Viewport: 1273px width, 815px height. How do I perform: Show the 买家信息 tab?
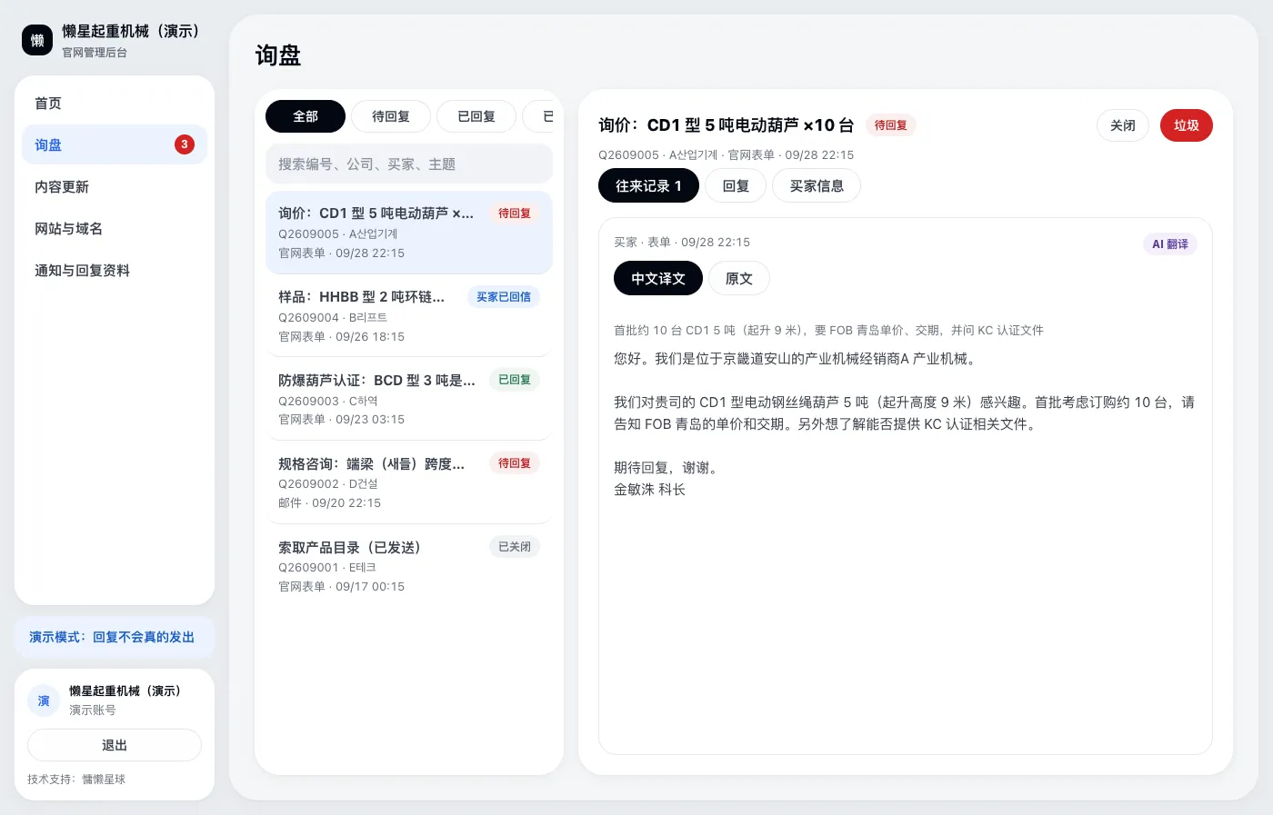click(817, 185)
